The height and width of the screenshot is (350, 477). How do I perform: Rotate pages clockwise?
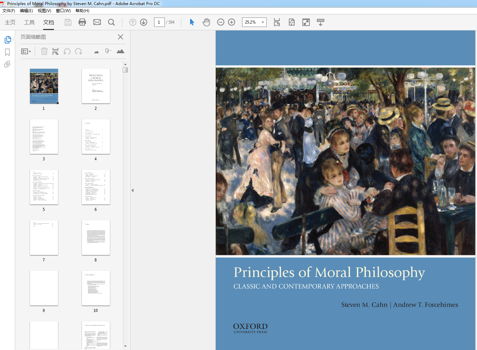click(x=79, y=52)
